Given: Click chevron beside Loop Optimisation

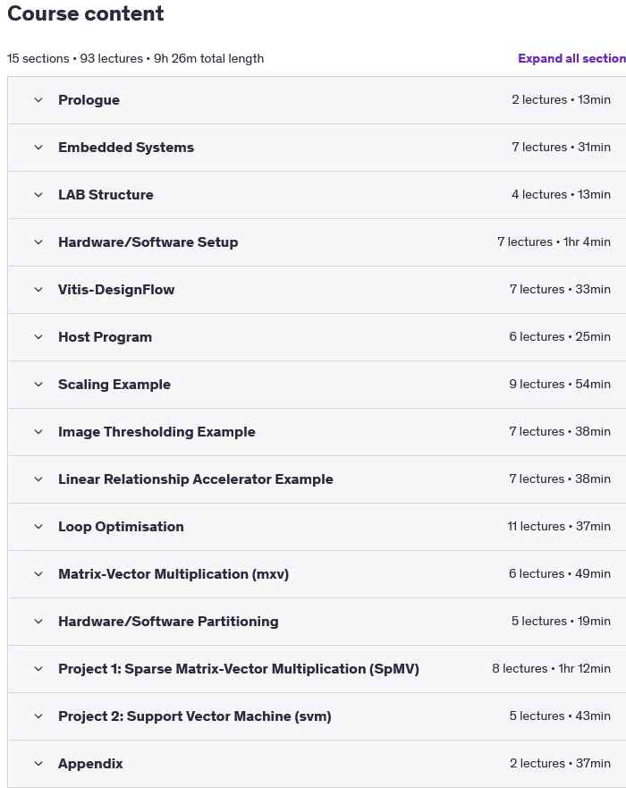Looking at the screenshot, I should [x=38, y=527].
